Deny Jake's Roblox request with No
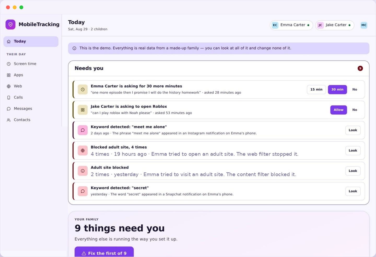 [355, 110]
